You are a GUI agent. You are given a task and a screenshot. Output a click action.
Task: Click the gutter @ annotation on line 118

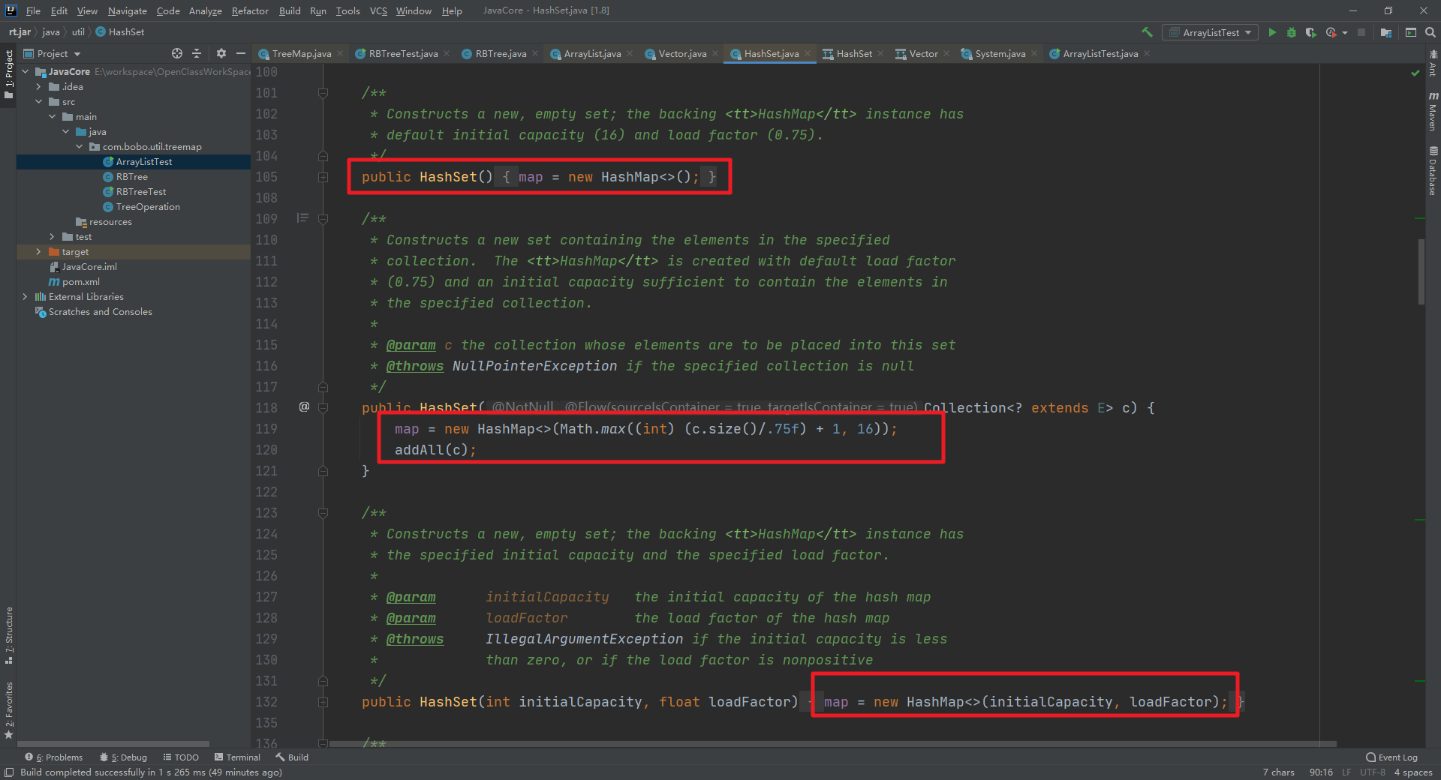point(304,406)
